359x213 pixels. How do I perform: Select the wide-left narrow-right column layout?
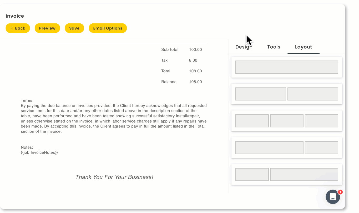coord(286,148)
